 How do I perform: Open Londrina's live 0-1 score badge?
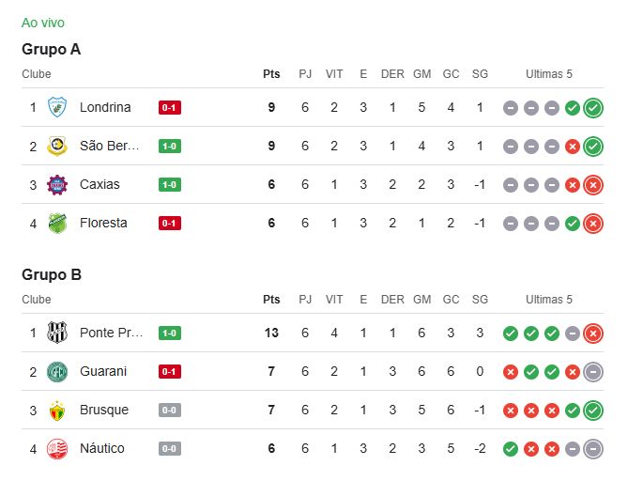pos(170,107)
